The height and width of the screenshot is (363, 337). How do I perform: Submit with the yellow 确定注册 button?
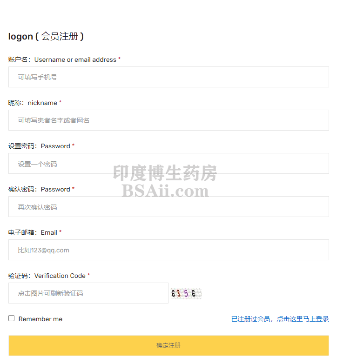[168, 345]
